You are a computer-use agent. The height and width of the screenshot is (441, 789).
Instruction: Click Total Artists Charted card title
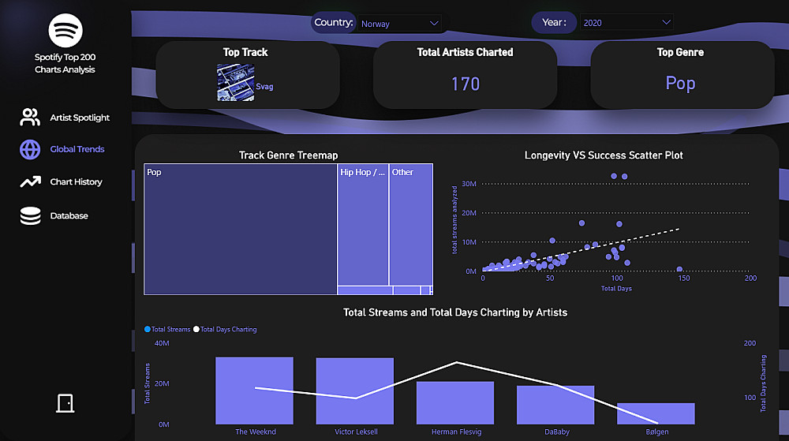[x=465, y=52]
